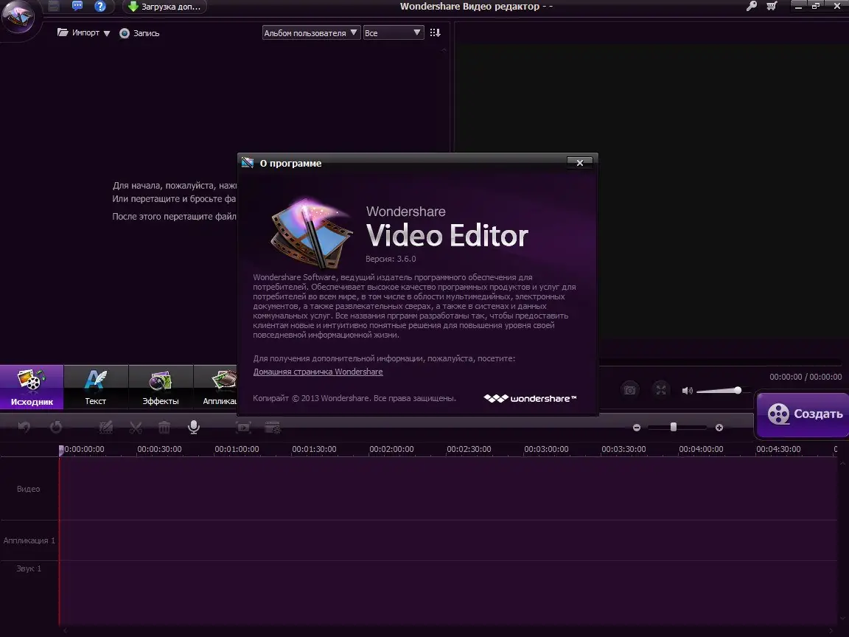Take a snapshot with the camera icon

coord(629,389)
